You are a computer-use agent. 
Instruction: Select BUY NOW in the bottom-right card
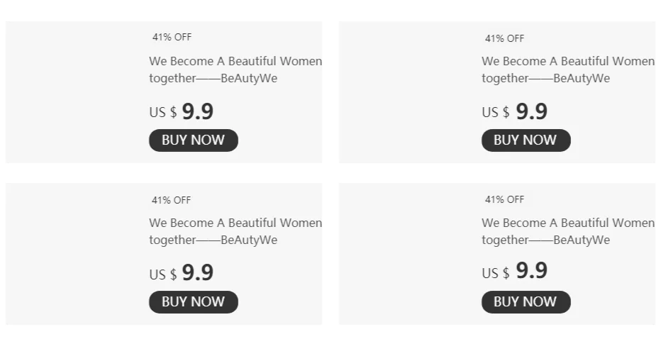pos(526,302)
